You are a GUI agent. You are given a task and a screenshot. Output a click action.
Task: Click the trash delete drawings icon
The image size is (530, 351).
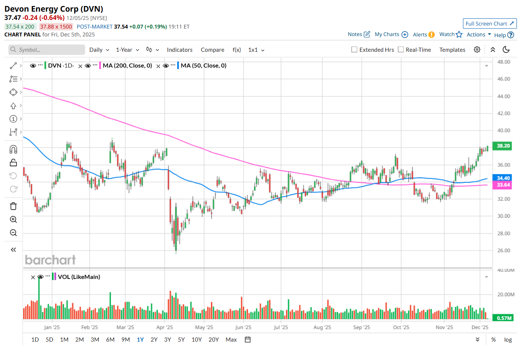pos(13,206)
